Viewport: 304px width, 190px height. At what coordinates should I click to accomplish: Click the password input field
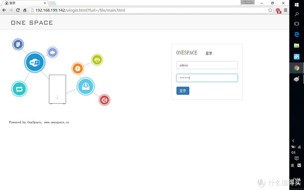tap(207, 78)
